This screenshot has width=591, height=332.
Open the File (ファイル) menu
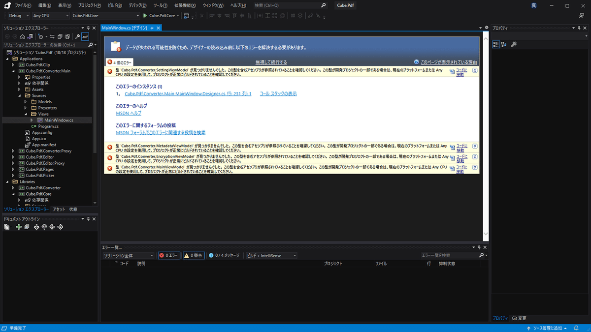23,5
